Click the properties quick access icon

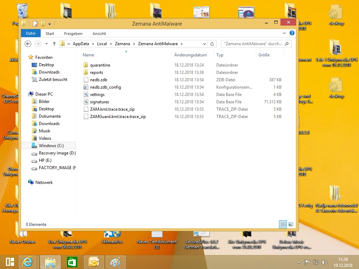pyautogui.click(x=35, y=23)
